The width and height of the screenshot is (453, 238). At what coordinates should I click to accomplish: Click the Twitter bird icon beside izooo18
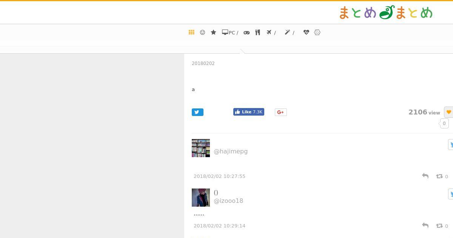[451, 194]
